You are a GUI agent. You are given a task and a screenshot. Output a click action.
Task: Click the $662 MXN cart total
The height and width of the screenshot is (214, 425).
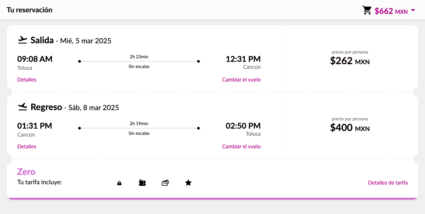[x=391, y=11]
